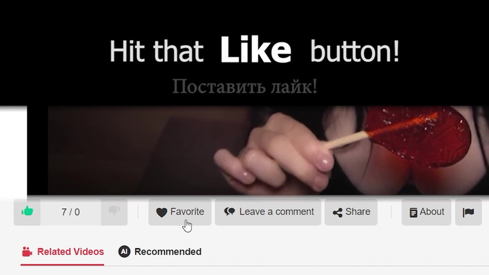This screenshot has width=489, height=275.
Task: Click the video frame showing the red lollipop
Action: (268, 150)
